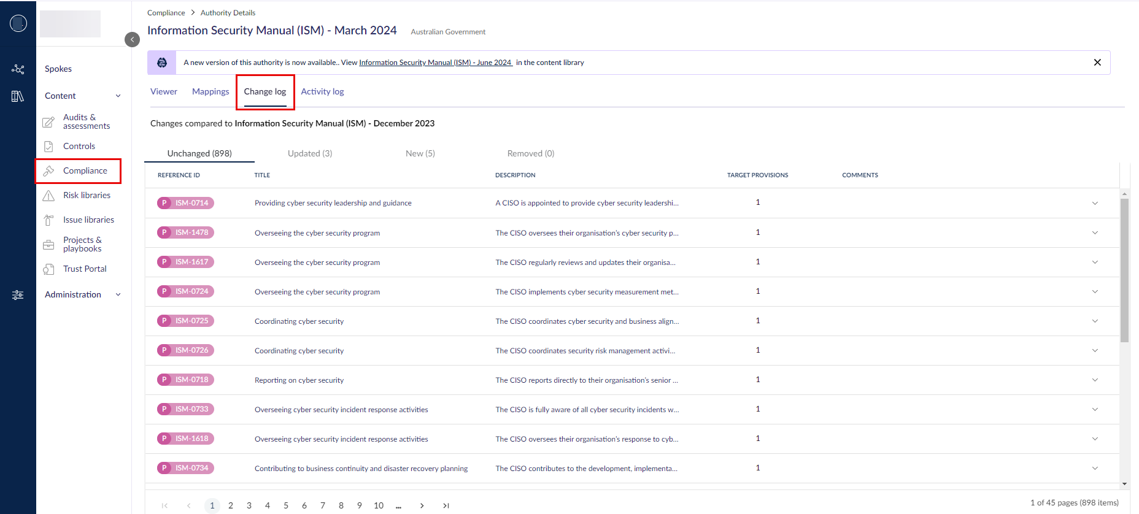The image size is (1139, 514).
Task: Select the Change log tab
Action: [265, 91]
